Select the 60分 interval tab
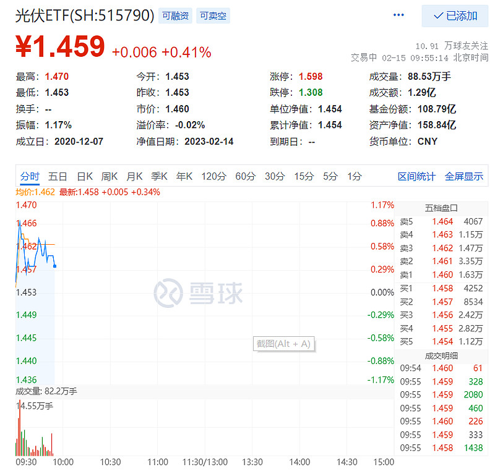The image size is (495, 471). click(x=244, y=176)
